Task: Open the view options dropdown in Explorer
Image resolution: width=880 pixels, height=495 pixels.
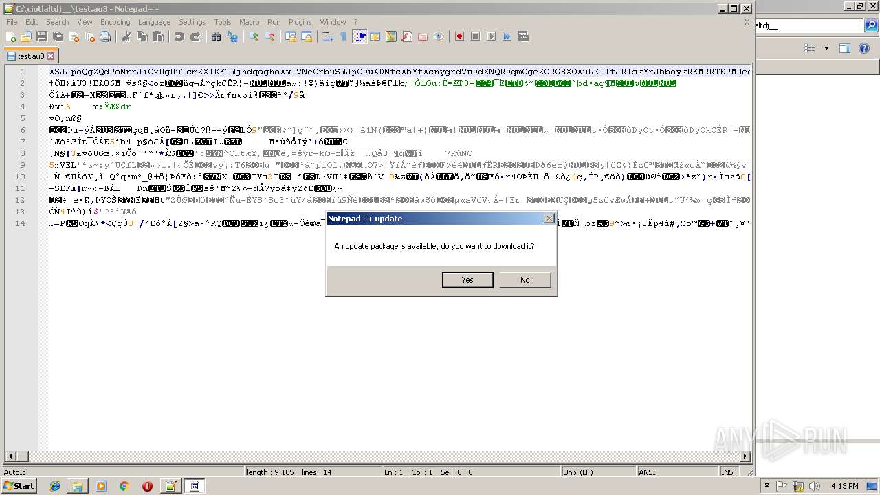Action: 826,48
